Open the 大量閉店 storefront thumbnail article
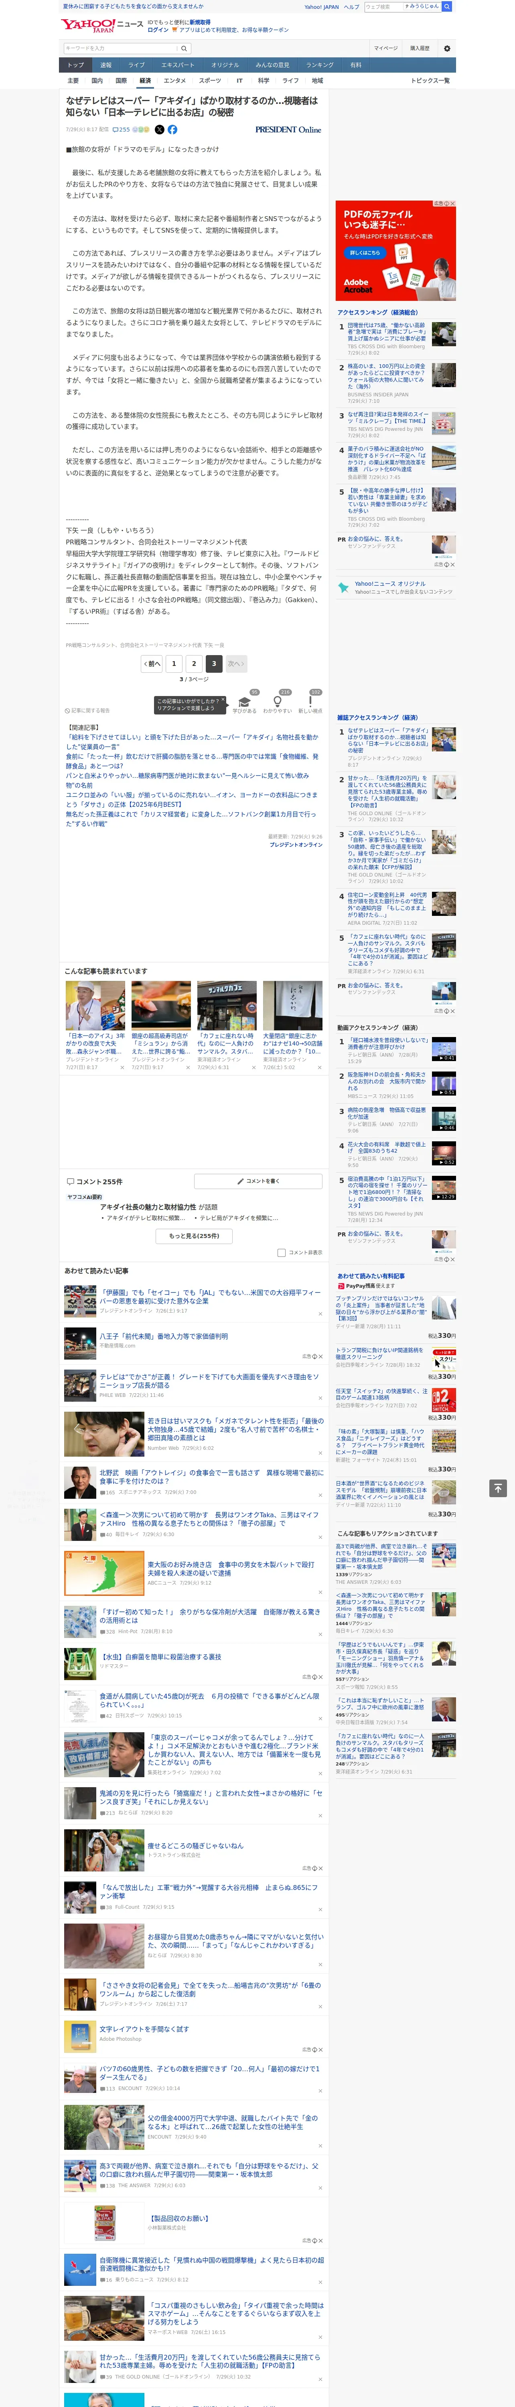 coord(292,1005)
